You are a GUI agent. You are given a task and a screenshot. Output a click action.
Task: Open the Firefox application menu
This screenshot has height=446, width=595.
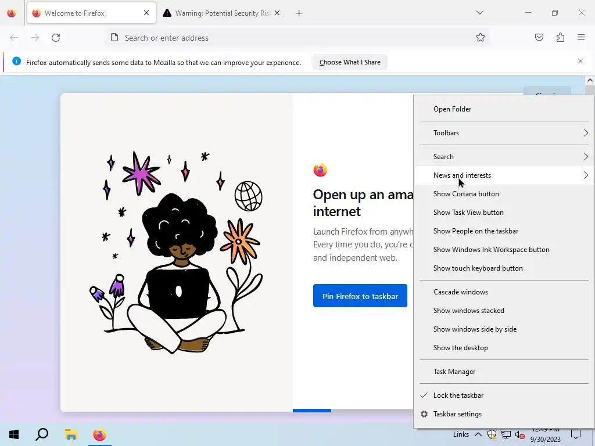point(581,37)
